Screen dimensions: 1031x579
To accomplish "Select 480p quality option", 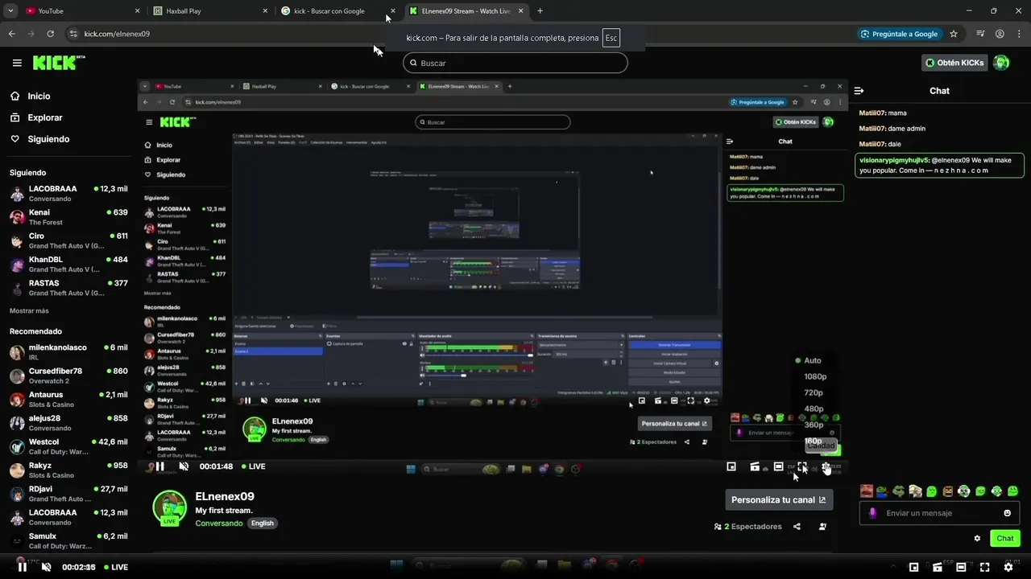I will [x=814, y=409].
